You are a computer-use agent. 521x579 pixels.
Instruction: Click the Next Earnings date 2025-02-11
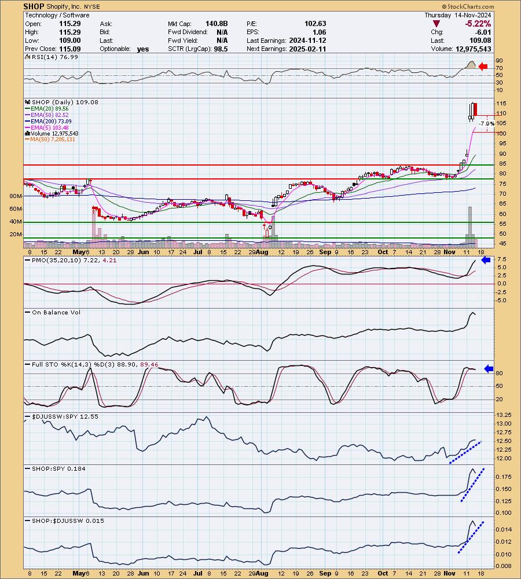pyautogui.click(x=307, y=49)
